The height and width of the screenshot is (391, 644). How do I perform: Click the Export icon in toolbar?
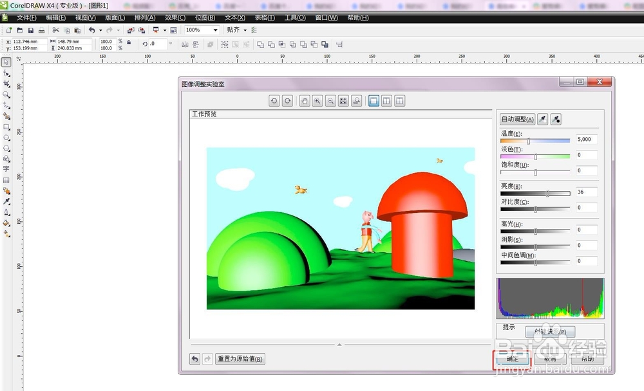pyautogui.click(x=142, y=30)
